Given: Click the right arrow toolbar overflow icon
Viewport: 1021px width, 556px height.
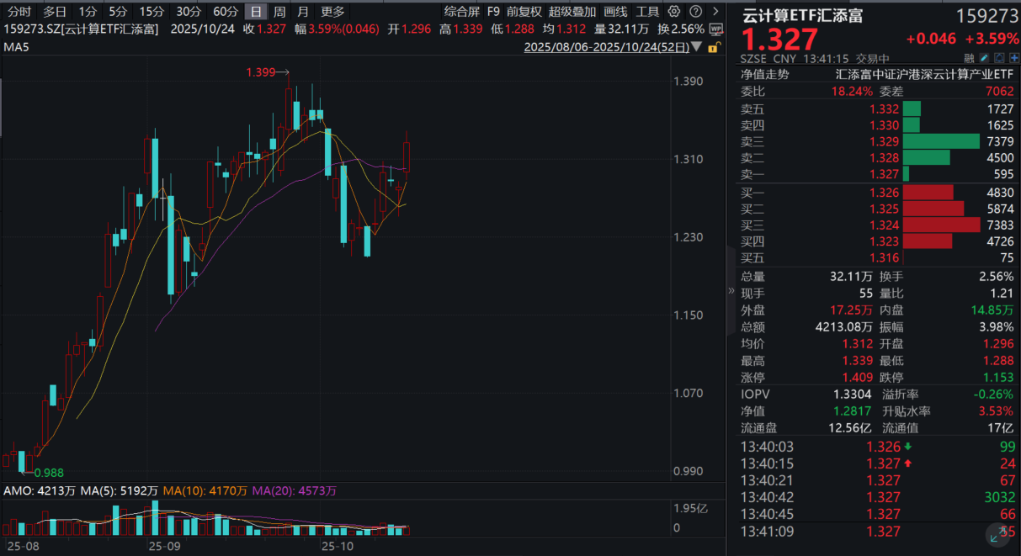Looking at the screenshot, I should click(x=713, y=12).
